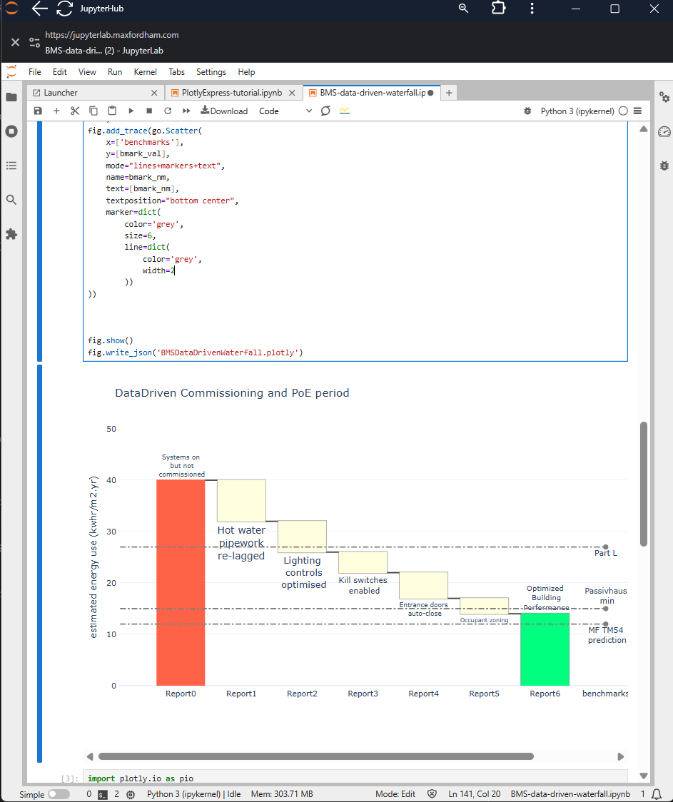The width and height of the screenshot is (673, 802).
Task: Open the table of contents panel
Action: 11,166
